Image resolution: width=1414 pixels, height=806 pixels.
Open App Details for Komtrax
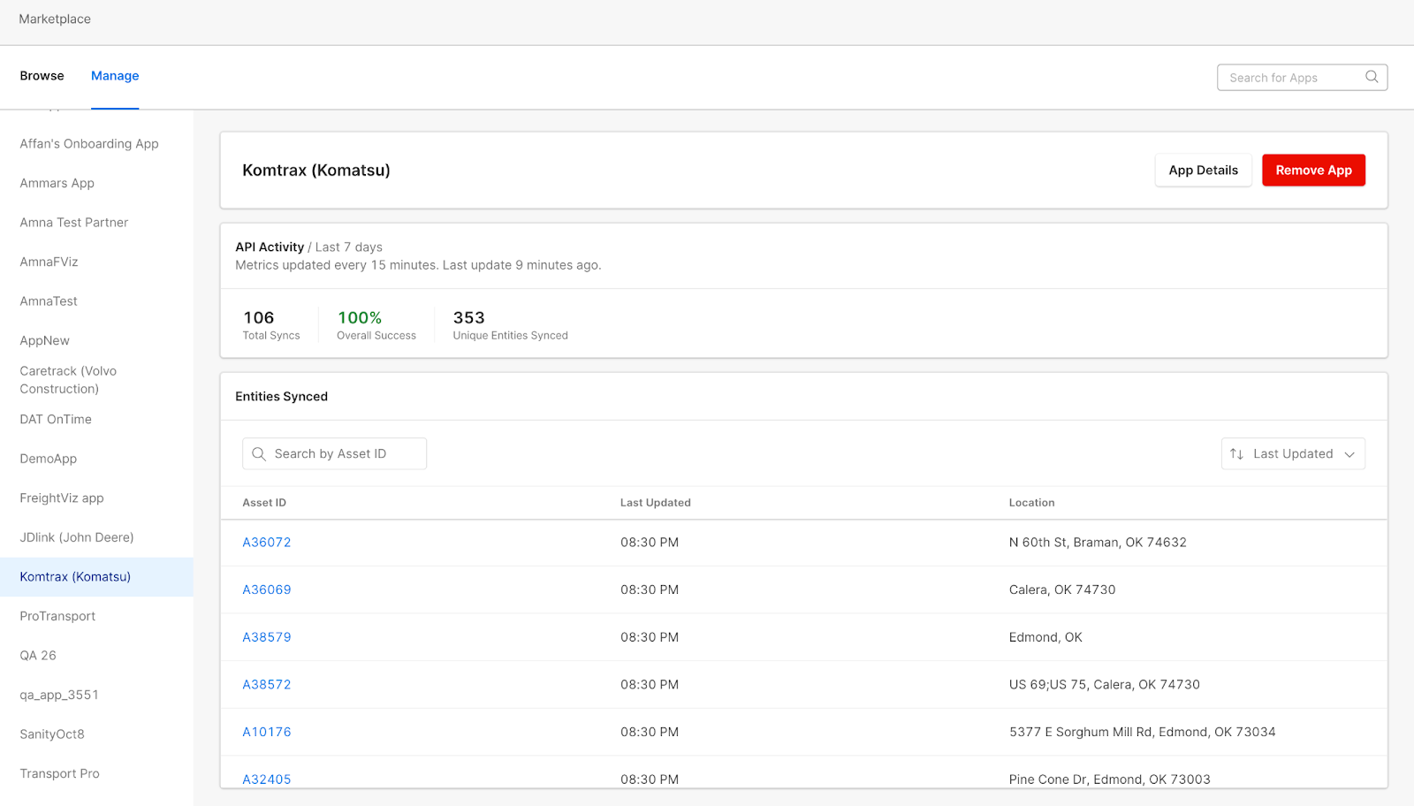(1203, 171)
